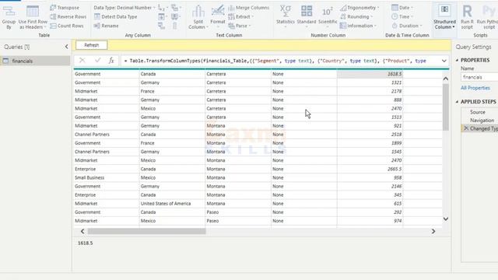
Task: Open Split Column tool
Action: coord(198,17)
